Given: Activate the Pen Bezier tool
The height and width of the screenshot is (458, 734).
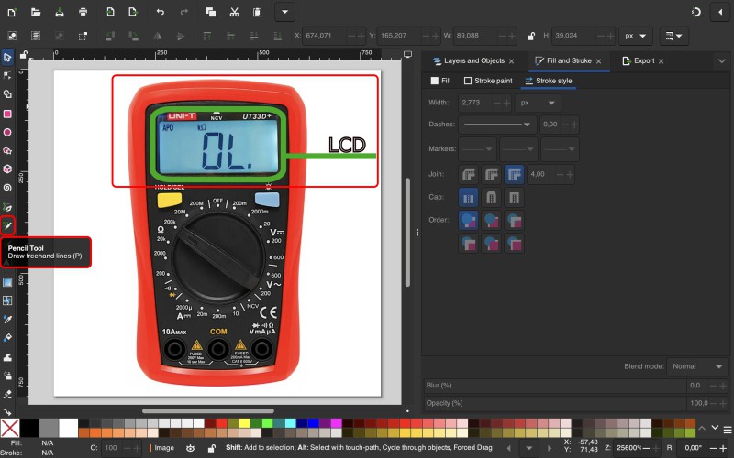Looking at the screenshot, I should pos(7,207).
